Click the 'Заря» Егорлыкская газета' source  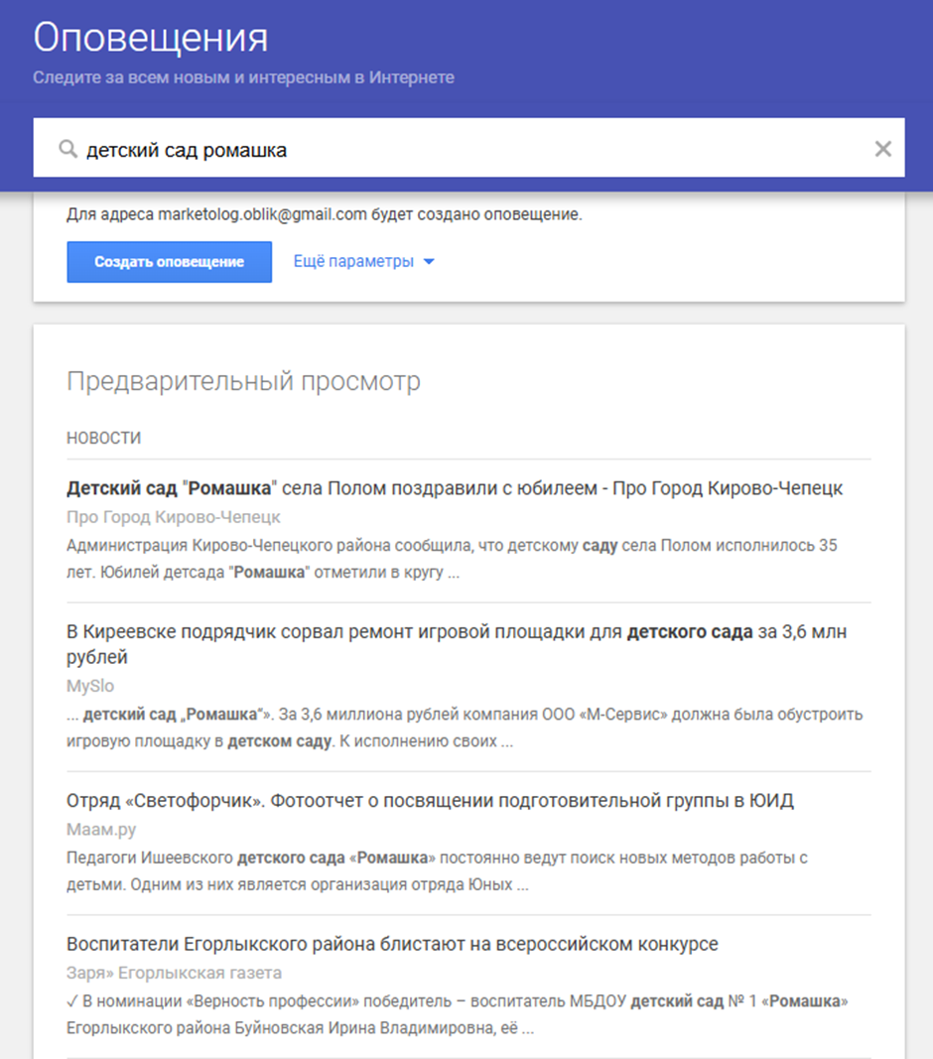pyautogui.click(x=174, y=973)
